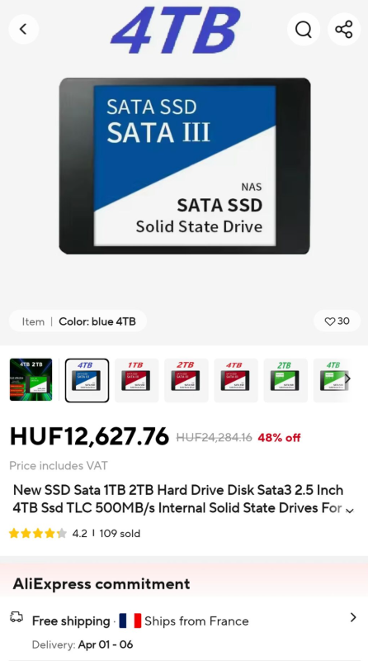368x661 pixels.
Task: View the 109 sold rating details
Action: (120, 533)
